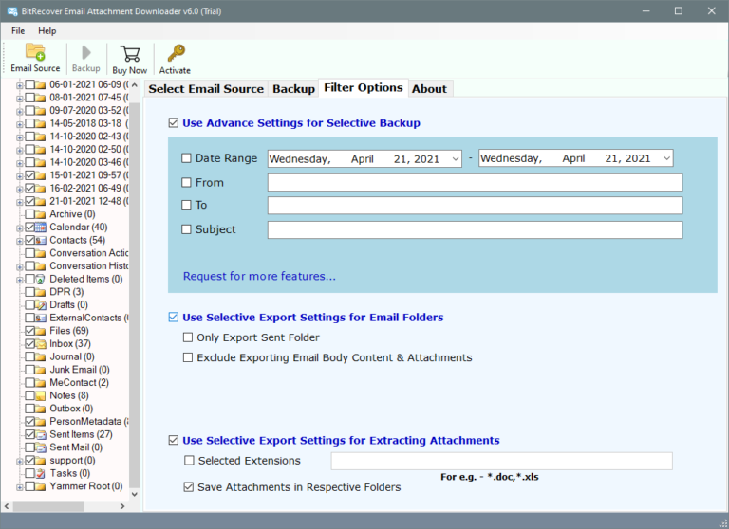Uncheck Use Advance Settings for Selective Backup
Image resolution: width=729 pixels, height=529 pixels.
174,123
